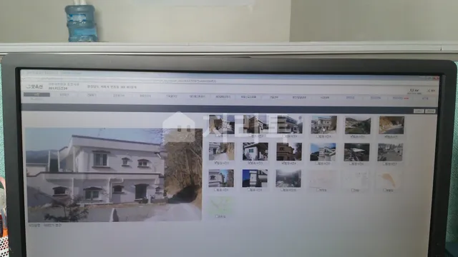Open the large white house preview image
Image resolution: width=458 pixels, height=257 pixels.
pos(114,174)
